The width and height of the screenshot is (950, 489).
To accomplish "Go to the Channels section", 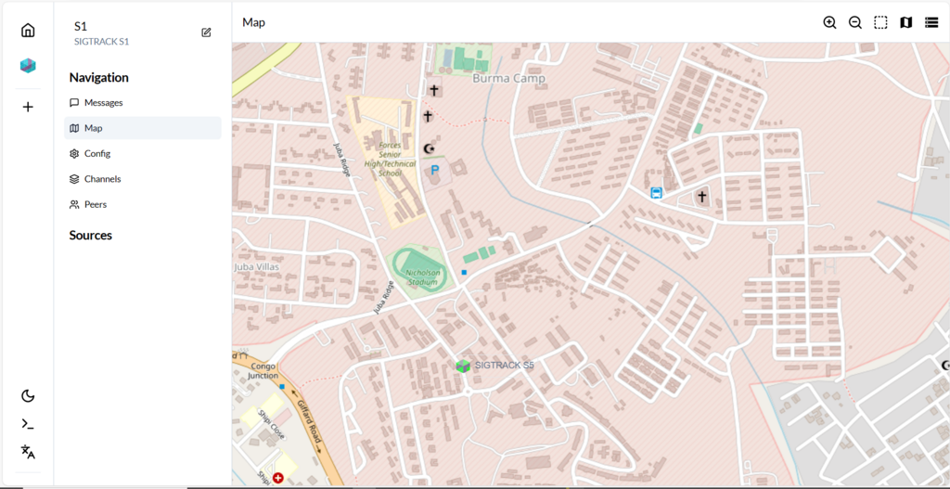I will tap(102, 179).
